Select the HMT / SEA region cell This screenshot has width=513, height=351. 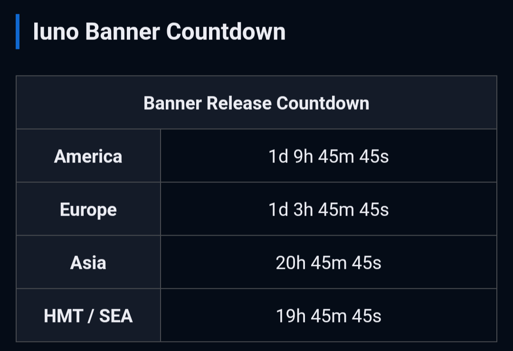coord(88,316)
